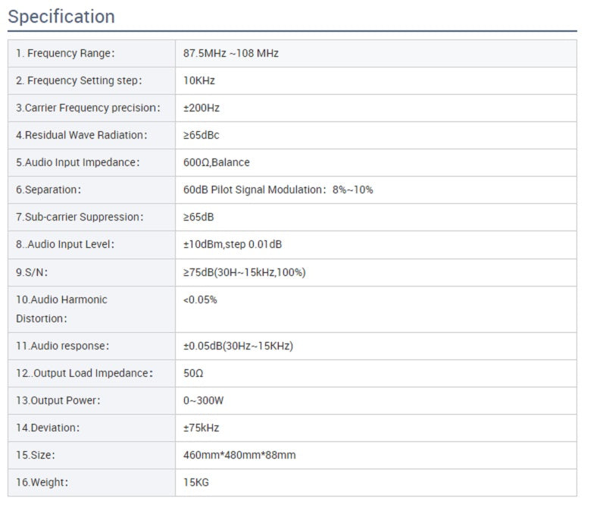Click the 87.5MHz ~108 MHz value

(x=231, y=53)
